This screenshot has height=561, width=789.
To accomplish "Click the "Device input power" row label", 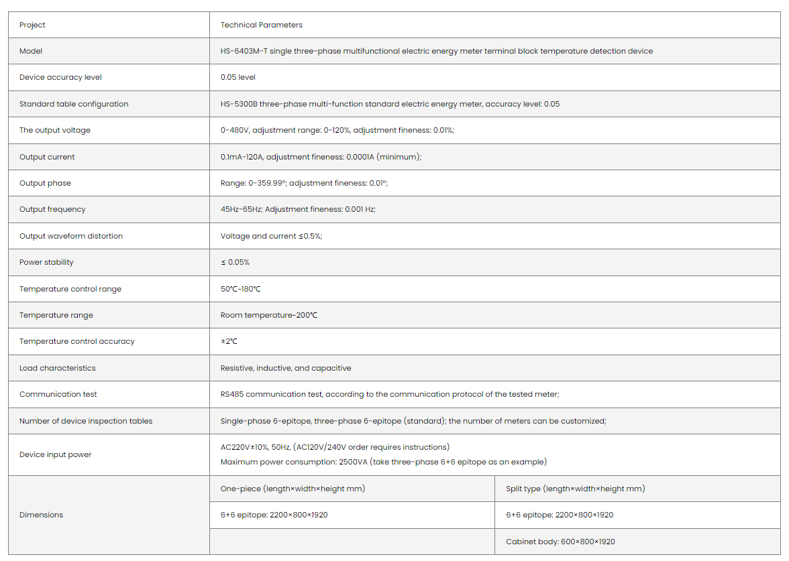I will tap(55, 454).
